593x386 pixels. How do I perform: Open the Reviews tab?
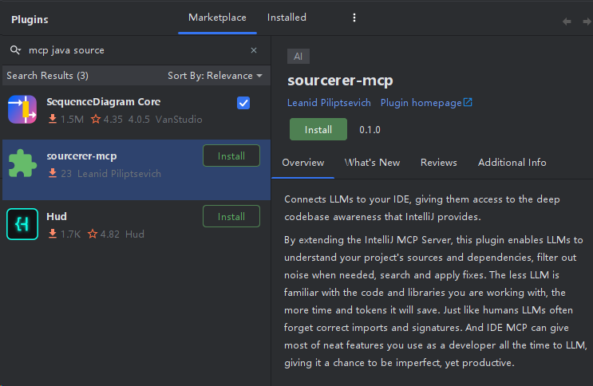pos(439,163)
